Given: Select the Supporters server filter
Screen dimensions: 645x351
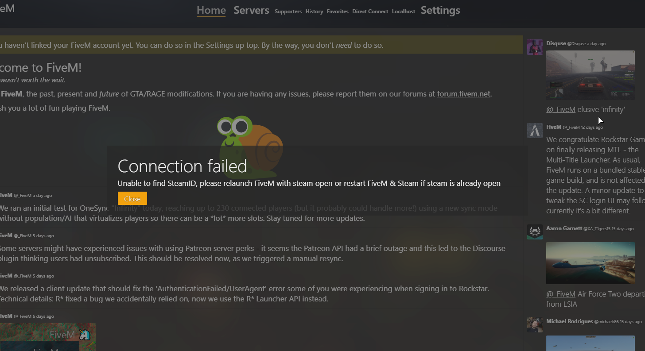Looking at the screenshot, I should [288, 12].
